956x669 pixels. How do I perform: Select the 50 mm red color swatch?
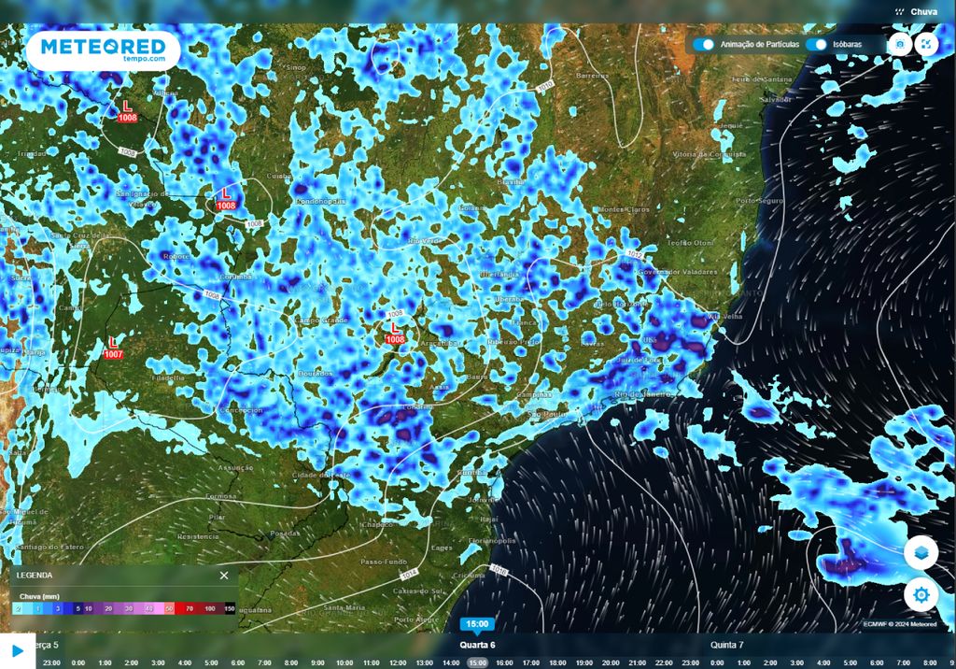169,607
